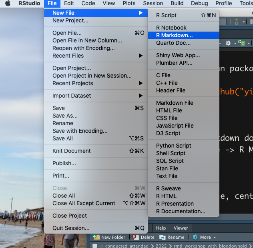Open the More gear dropdown
Viewport: 253px width, 248px height.
(x=204, y=237)
